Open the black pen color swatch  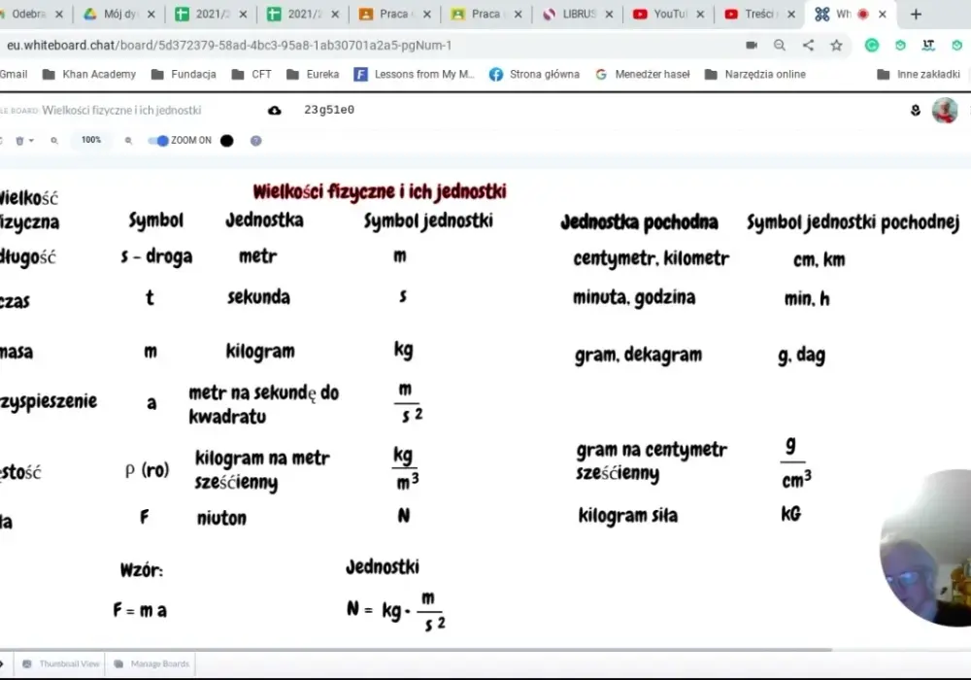click(x=227, y=141)
